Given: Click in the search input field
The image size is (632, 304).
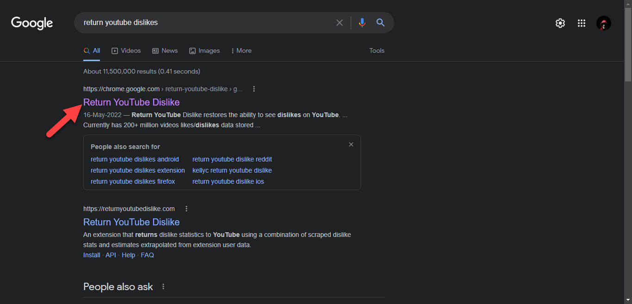Looking at the screenshot, I should pos(204,23).
